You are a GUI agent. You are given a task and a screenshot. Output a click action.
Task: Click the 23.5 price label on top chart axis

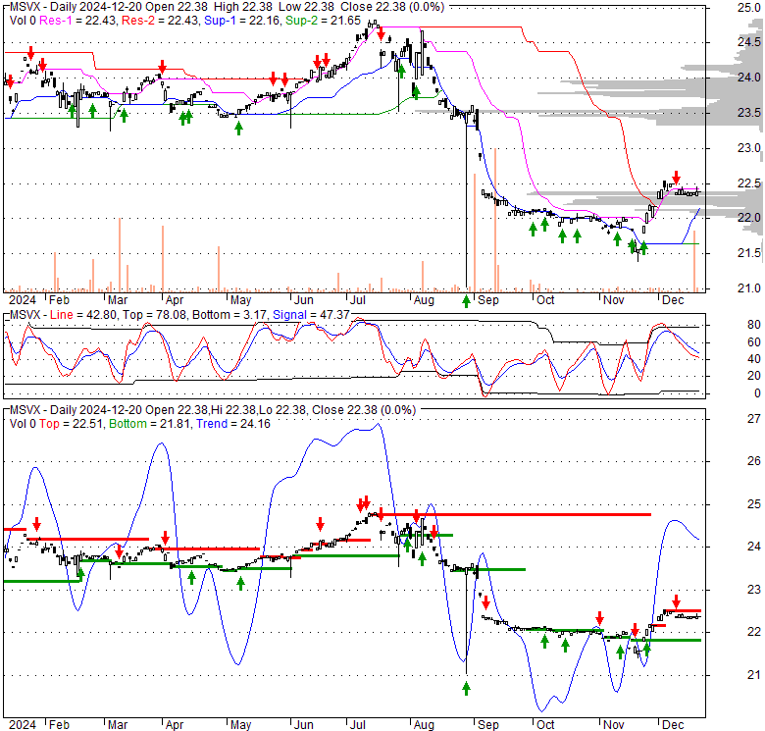coord(749,113)
